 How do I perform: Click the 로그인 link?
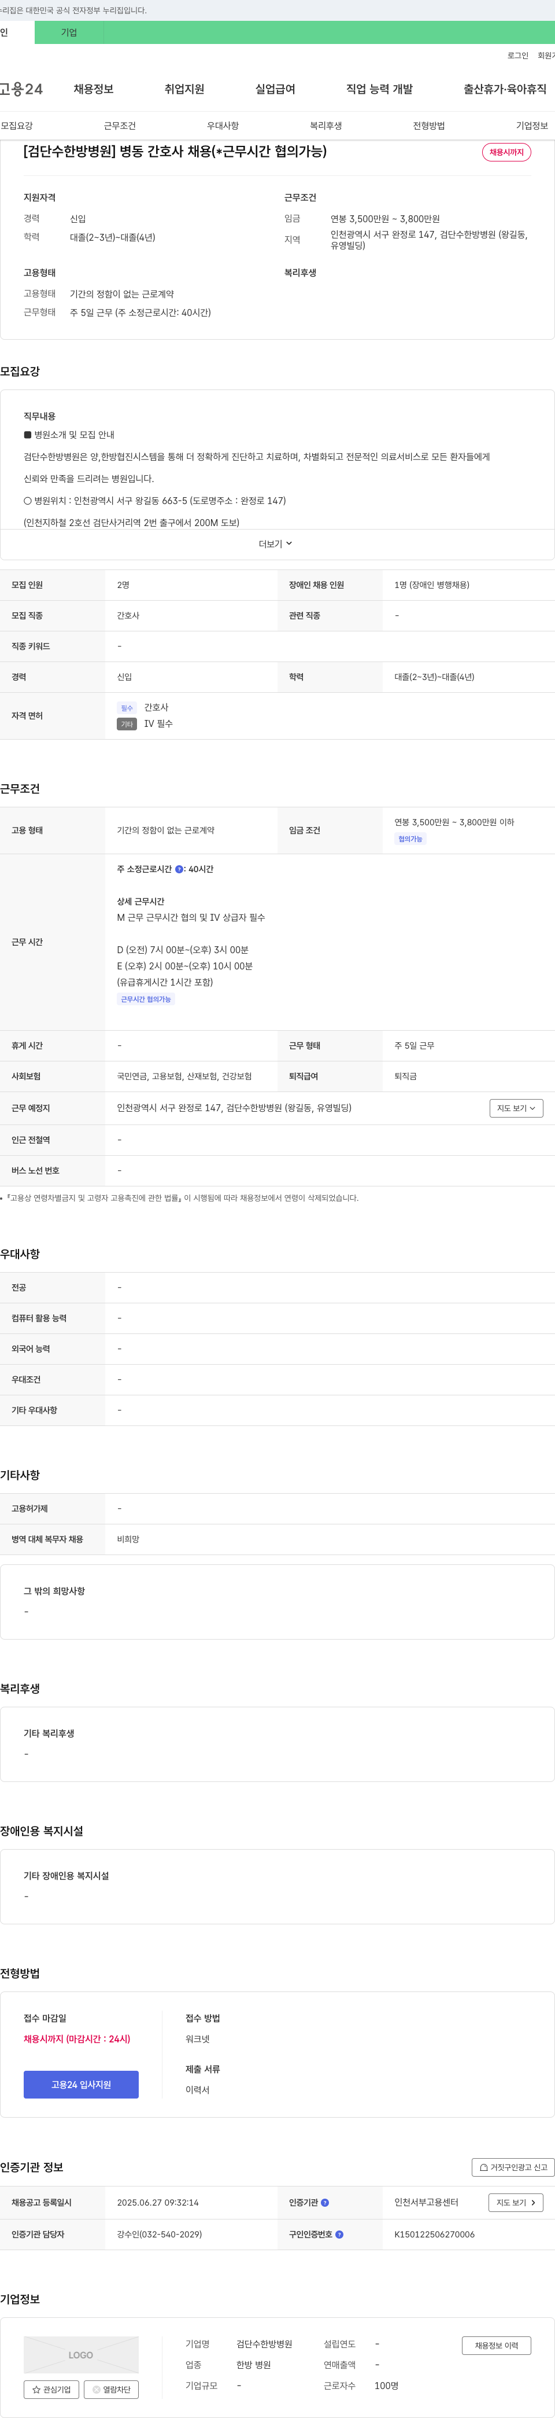[x=519, y=56]
